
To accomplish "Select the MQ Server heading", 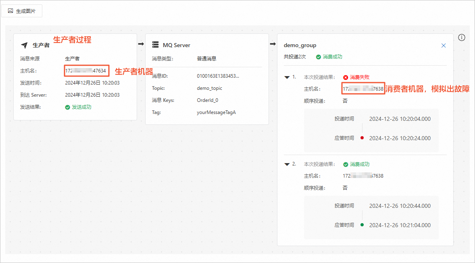I will click(x=177, y=45).
